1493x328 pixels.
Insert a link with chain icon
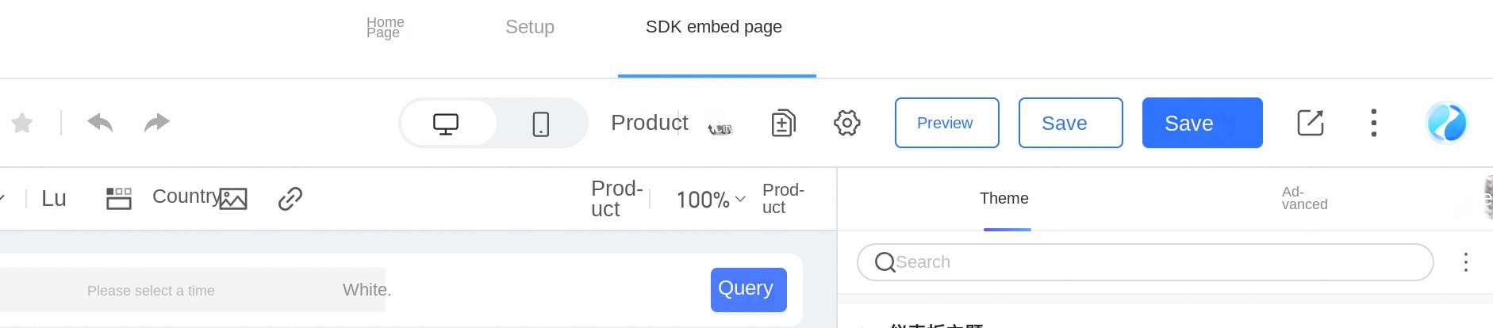(x=290, y=198)
